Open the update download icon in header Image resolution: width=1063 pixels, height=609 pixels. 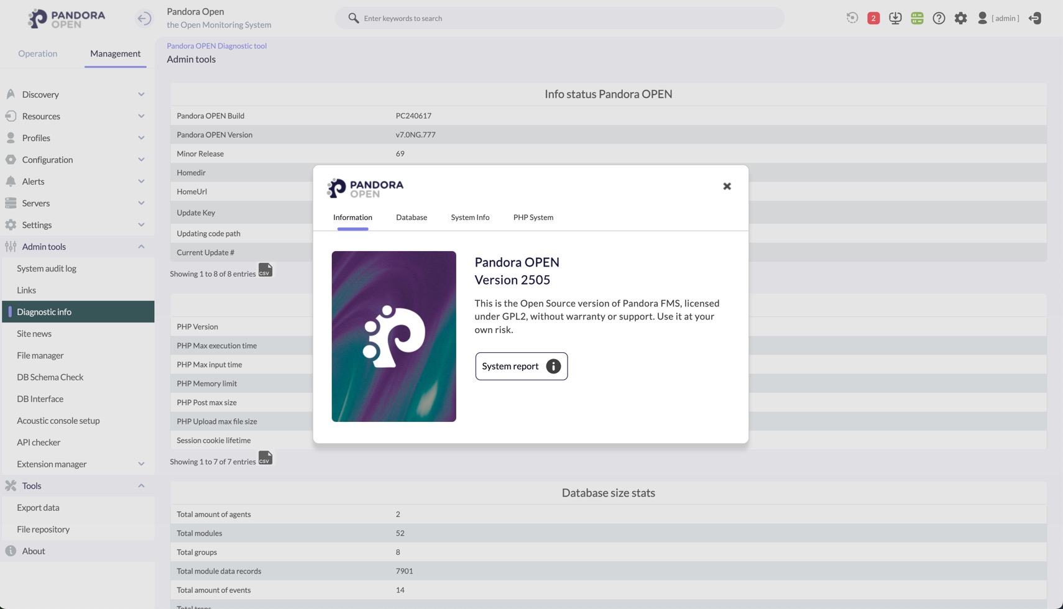click(895, 18)
